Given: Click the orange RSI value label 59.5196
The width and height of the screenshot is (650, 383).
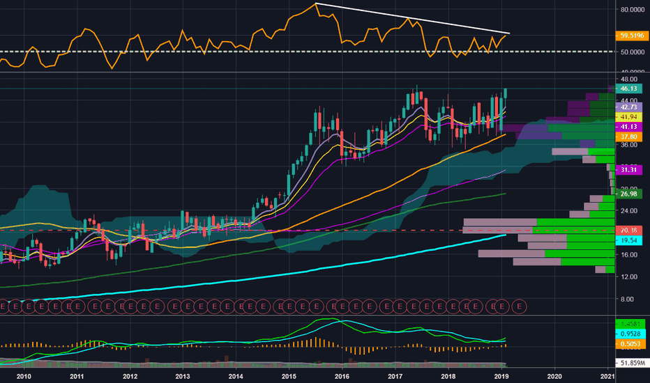Looking at the screenshot, I should point(631,36).
